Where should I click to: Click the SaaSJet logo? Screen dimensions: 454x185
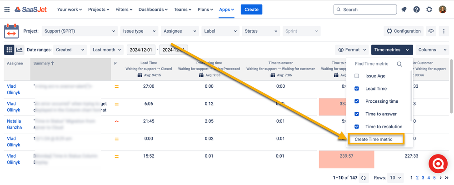click(30, 10)
